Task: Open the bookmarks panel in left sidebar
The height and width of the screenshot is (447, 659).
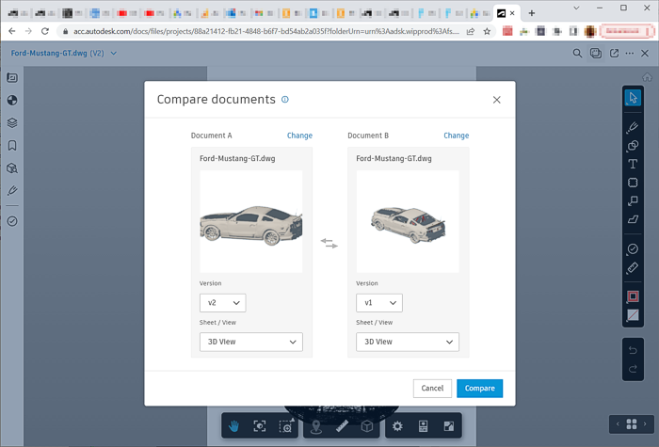Action: tap(12, 146)
